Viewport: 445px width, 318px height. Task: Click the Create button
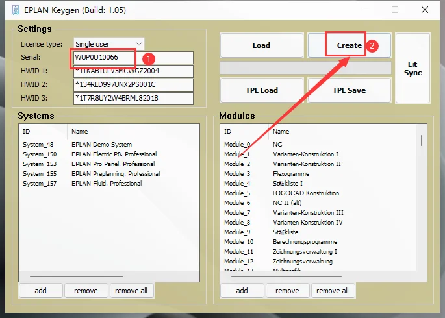click(x=349, y=45)
